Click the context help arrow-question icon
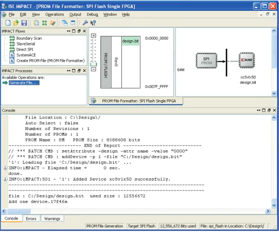 coord(93,23)
